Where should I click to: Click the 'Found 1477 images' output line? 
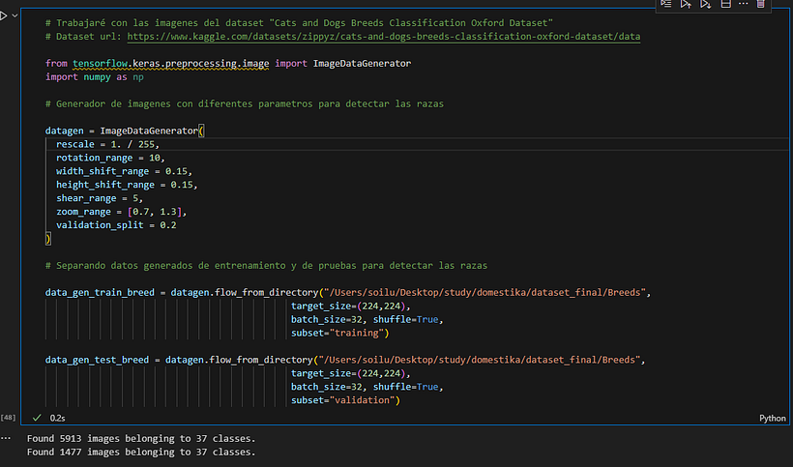(140, 451)
